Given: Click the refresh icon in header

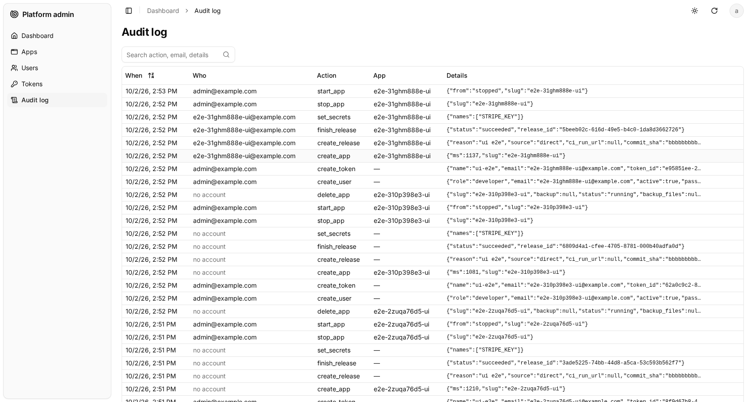Looking at the screenshot, I should [x=714, y=11].
